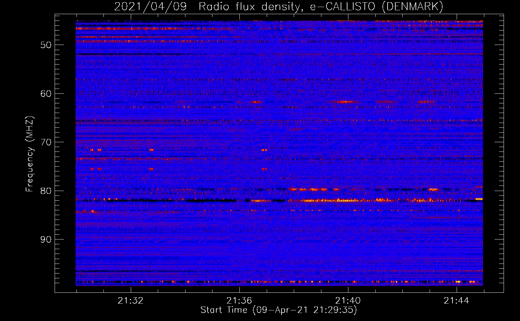Click the 'Start Time (09-Apr-21 21:29:35)' label
Image resolution: width=520 pixels, height=321 pixels.
click(279, 310)
